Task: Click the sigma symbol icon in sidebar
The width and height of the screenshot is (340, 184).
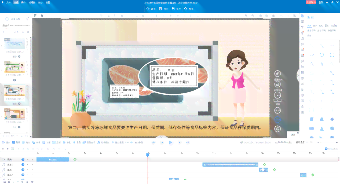Action: 302,101
